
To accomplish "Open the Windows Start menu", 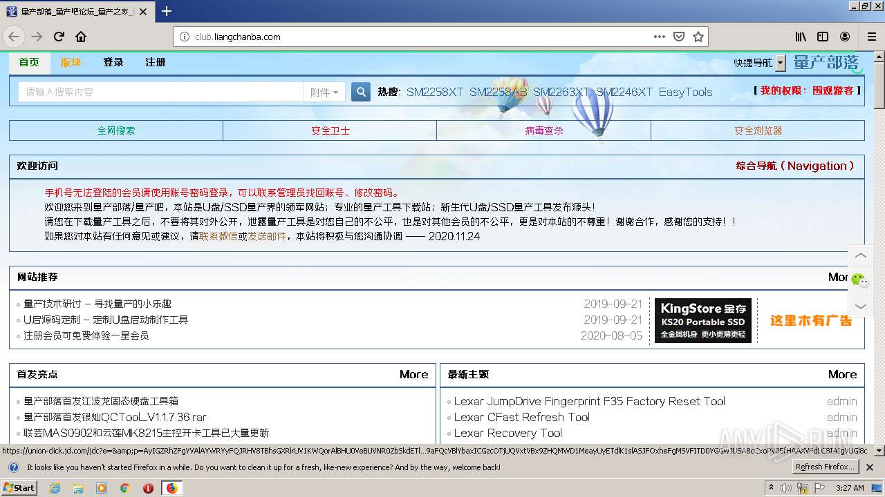I will [19, 487].
